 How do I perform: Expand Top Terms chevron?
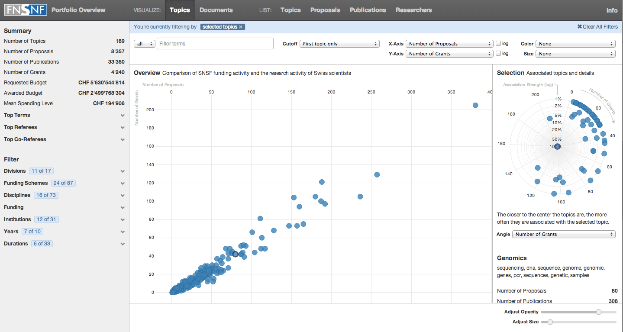[123, 116]
